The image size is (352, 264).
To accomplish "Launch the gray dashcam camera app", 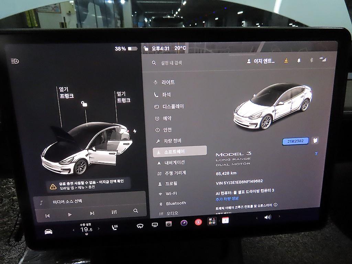I will pyautogui.click(x=168, y=223).
